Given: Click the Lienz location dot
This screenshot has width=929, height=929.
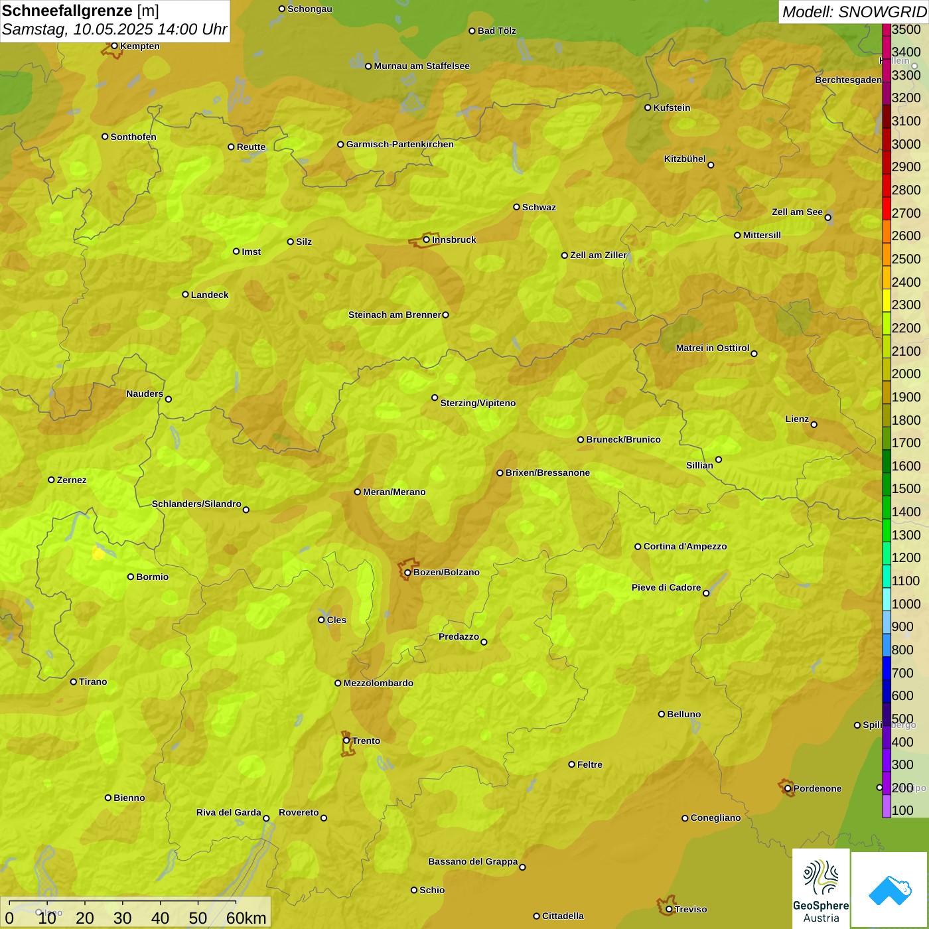Looking at the screenshot, I should pos(814,425).
